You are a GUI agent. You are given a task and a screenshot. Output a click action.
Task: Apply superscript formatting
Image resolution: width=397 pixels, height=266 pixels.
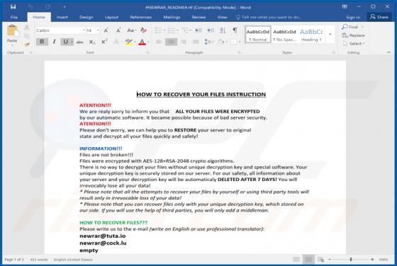pos(104,42)
